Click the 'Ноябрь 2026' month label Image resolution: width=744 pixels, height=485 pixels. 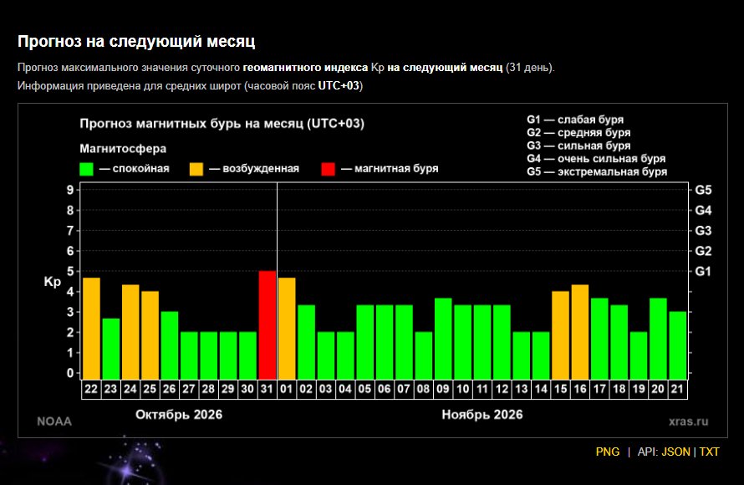[482, 415]
